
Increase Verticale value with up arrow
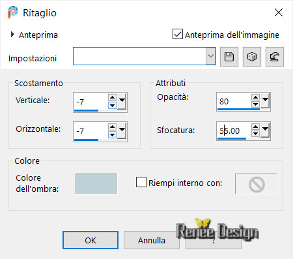point(112,97)
